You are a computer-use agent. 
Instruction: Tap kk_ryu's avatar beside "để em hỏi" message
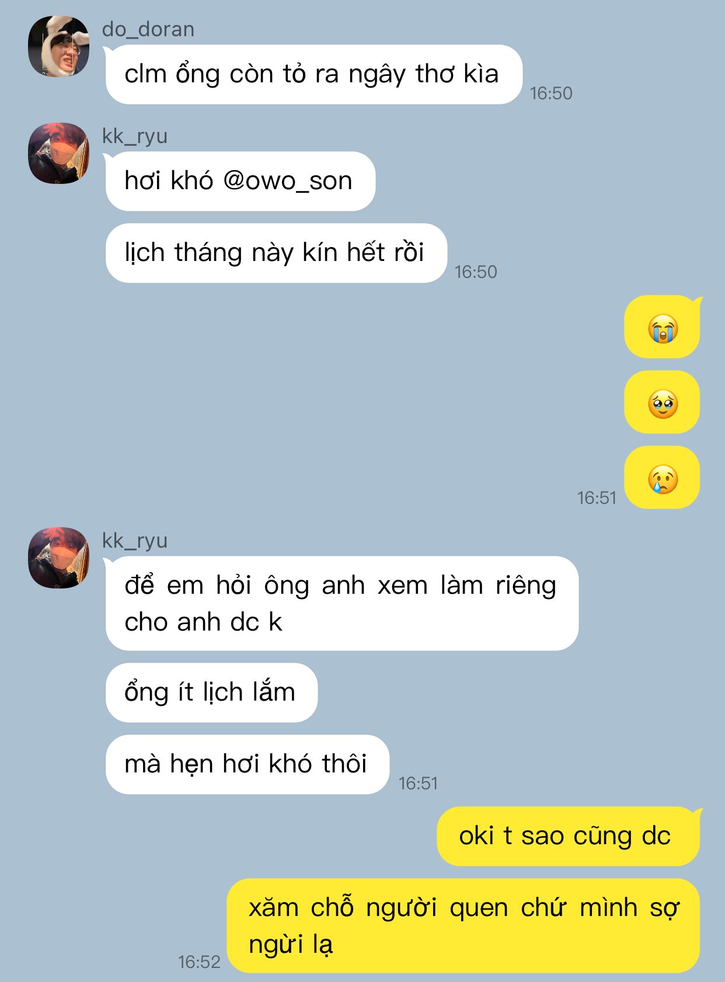[58, 558]
